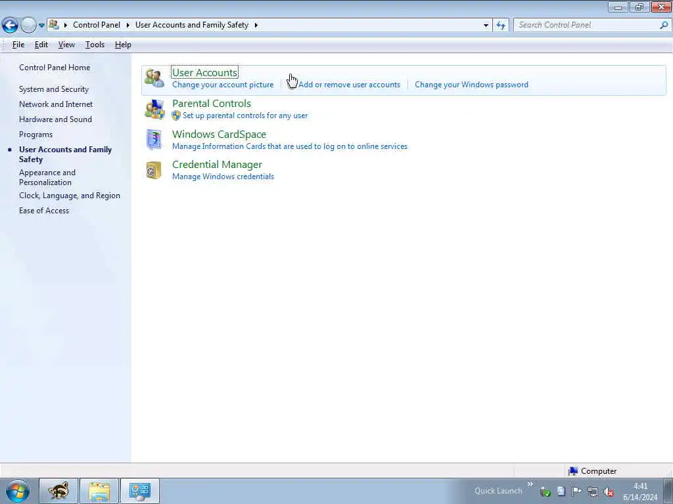
Task: Click the Refresh button next to address bar
Action: click(501, 26)
